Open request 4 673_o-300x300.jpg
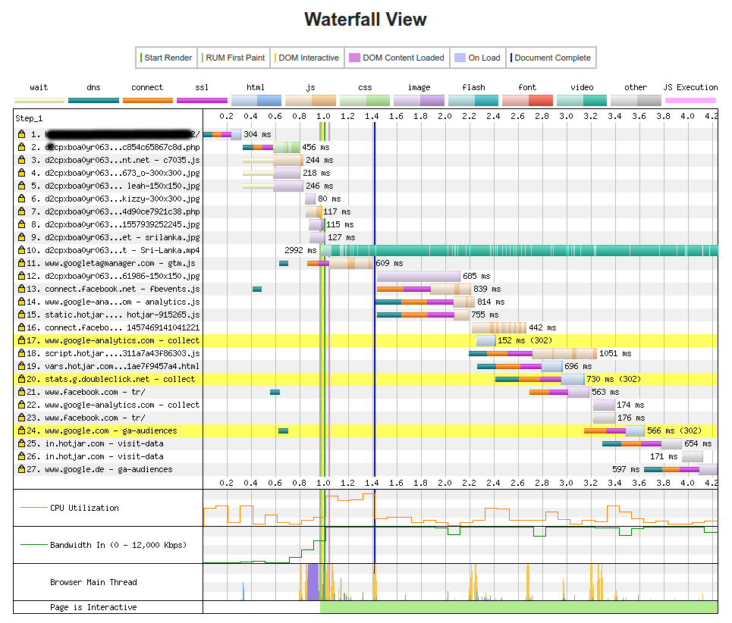Image resolution: width=732 pixels, height=623 pixels. (x=122, y=173)
